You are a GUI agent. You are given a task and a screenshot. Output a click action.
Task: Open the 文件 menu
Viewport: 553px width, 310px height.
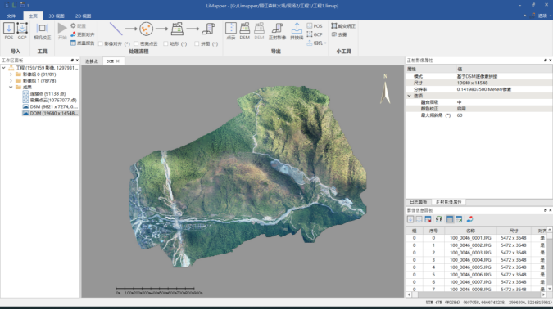pyautogui.click(x=11, y=16)
